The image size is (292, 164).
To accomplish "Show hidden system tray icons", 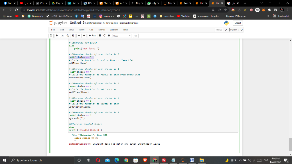I will pyautogui.click(x=240, y=160).
